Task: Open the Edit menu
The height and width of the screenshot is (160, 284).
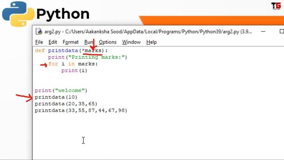Action: tap(53, 42)
